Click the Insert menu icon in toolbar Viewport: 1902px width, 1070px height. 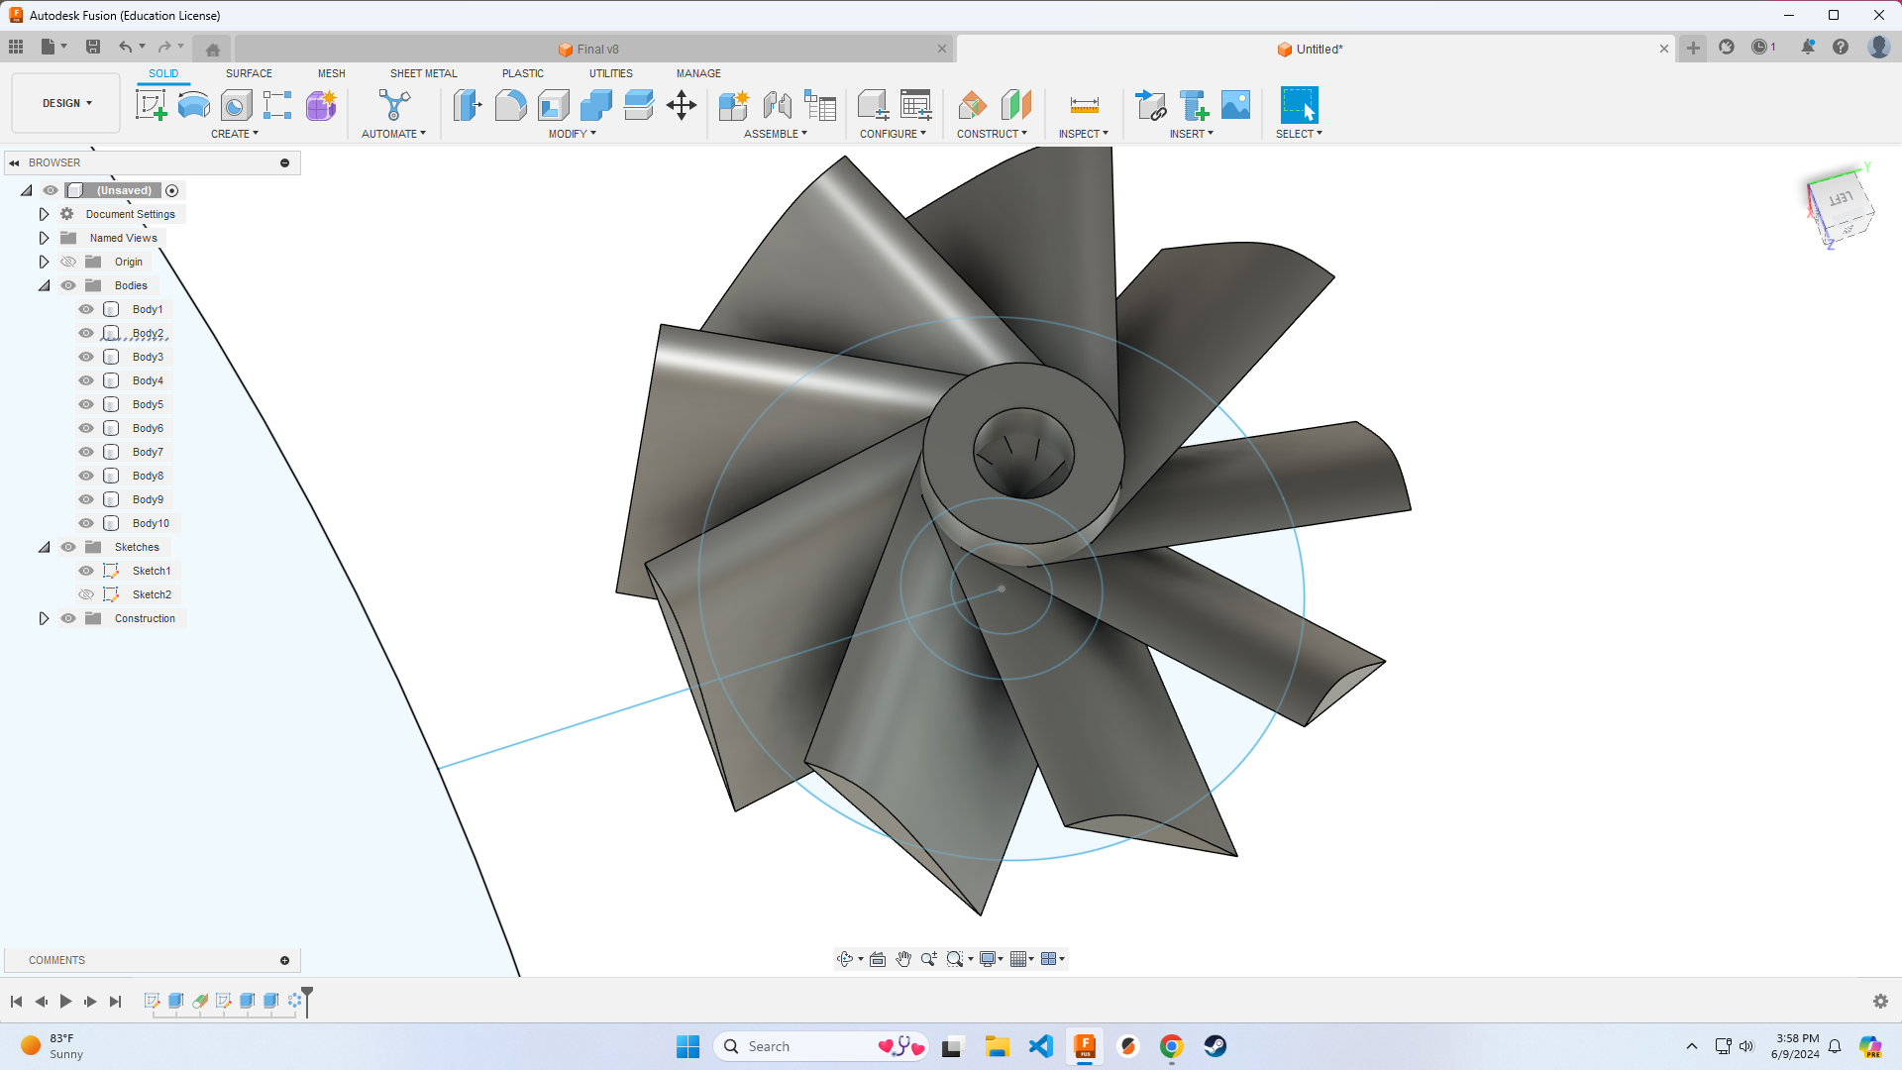click(x=1189, y=134)
